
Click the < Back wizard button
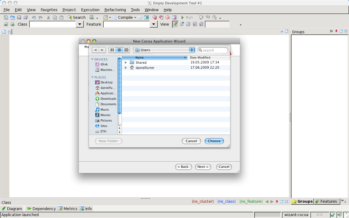(183, 167)
